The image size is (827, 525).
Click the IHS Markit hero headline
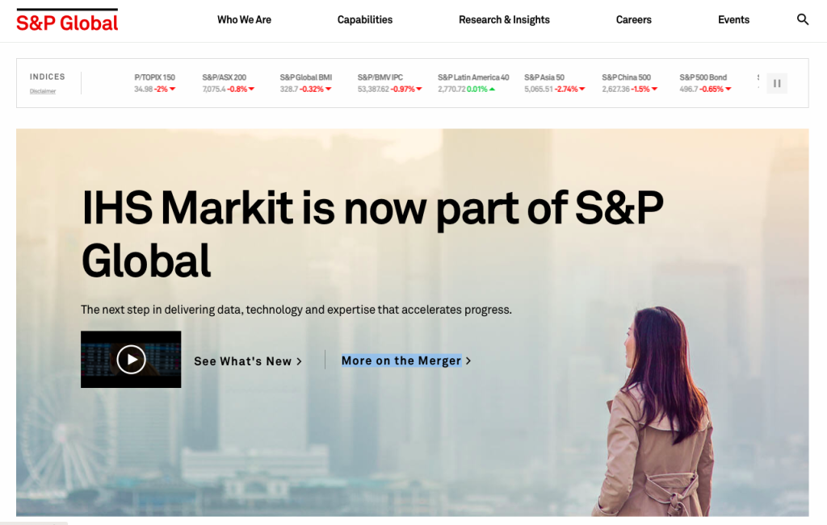[x=372, y=234]
